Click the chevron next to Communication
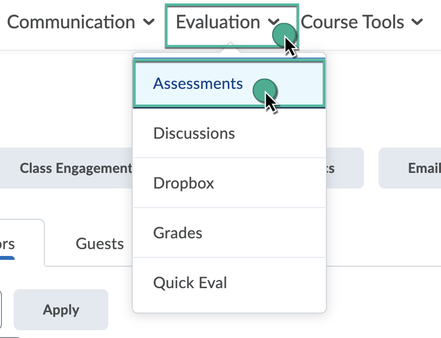This screenshot has height=338, width=441. pos(150,22)
